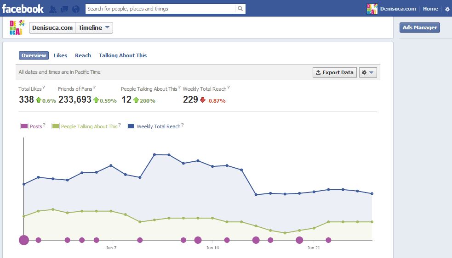452x258 pixels.
Task: Open the friend requests icon
Action: 53,9
